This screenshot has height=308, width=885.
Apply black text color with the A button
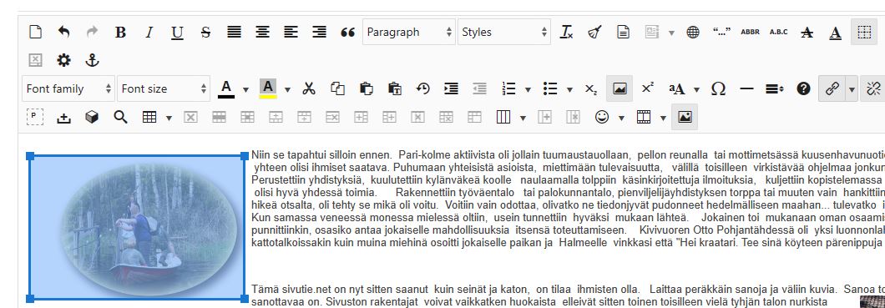pos(226,88)
